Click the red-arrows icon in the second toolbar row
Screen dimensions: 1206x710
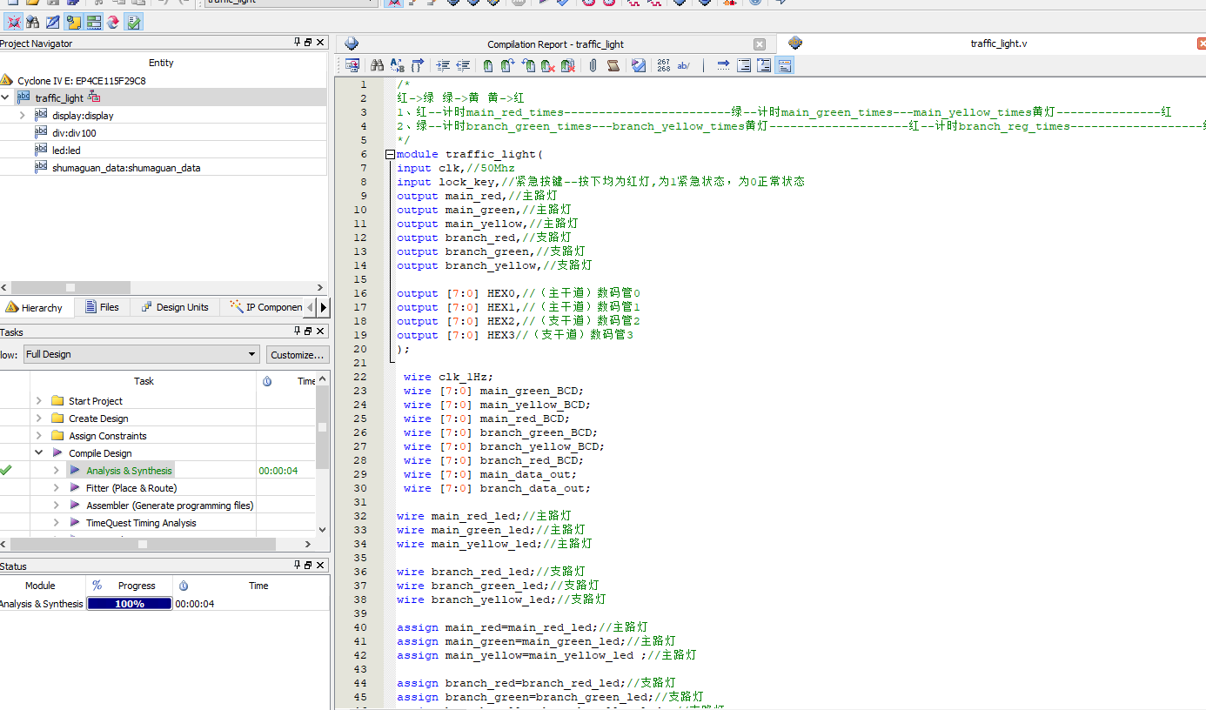tap(113, 22)
